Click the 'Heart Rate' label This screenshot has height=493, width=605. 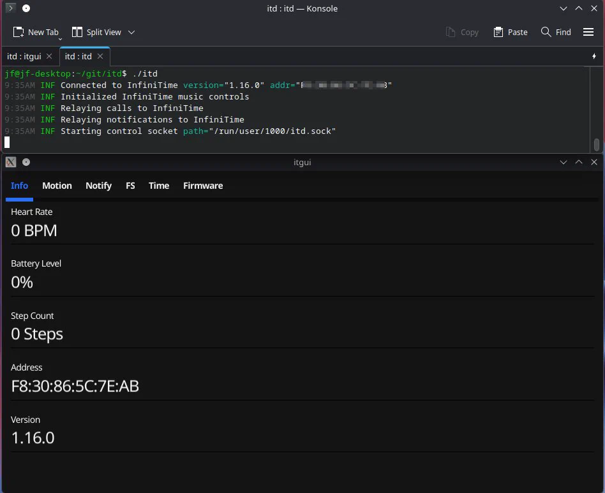pyautogui.click(x=32, y=212)
